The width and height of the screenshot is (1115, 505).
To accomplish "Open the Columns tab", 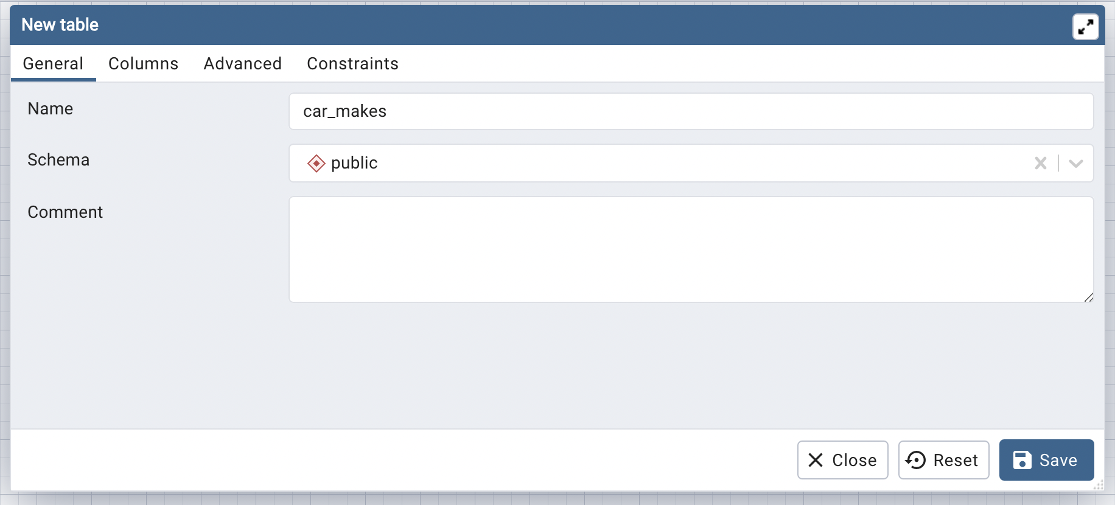I will pos(143,64).
